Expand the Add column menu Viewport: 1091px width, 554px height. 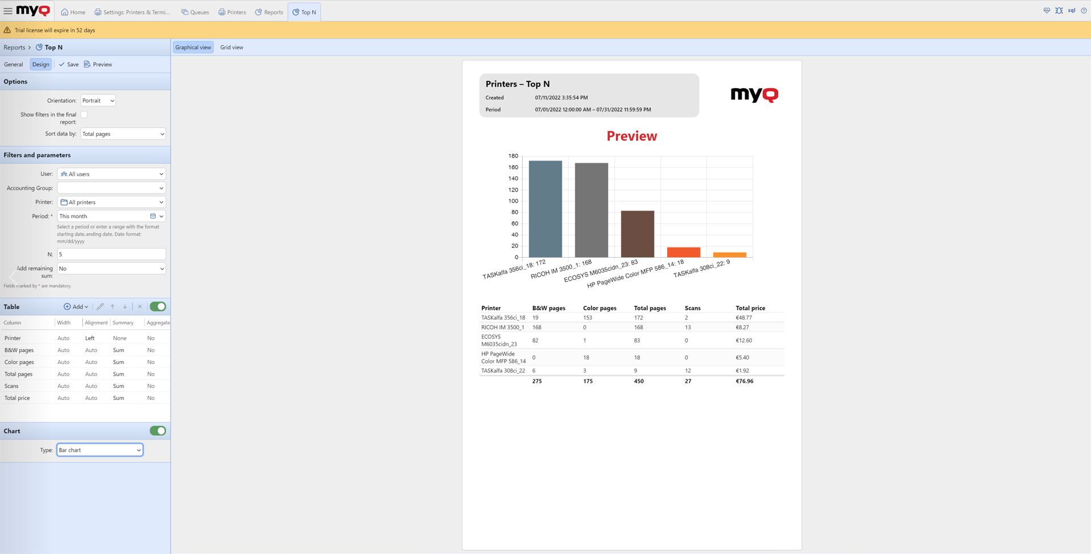tap(76, 307)
